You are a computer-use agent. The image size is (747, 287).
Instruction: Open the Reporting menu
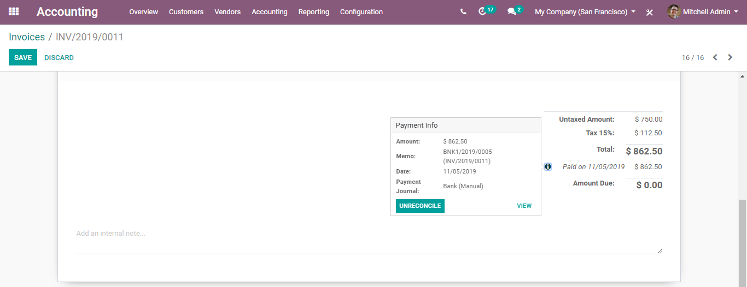click(314, 11)
